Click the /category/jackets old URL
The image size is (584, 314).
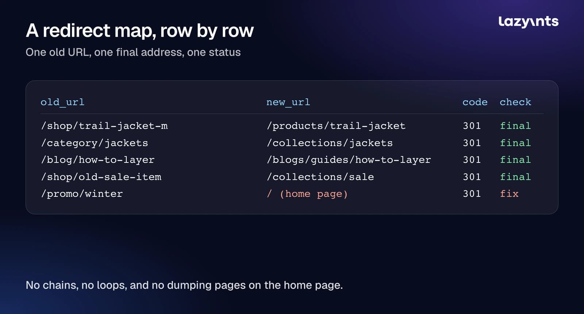[x=95, y=143]
